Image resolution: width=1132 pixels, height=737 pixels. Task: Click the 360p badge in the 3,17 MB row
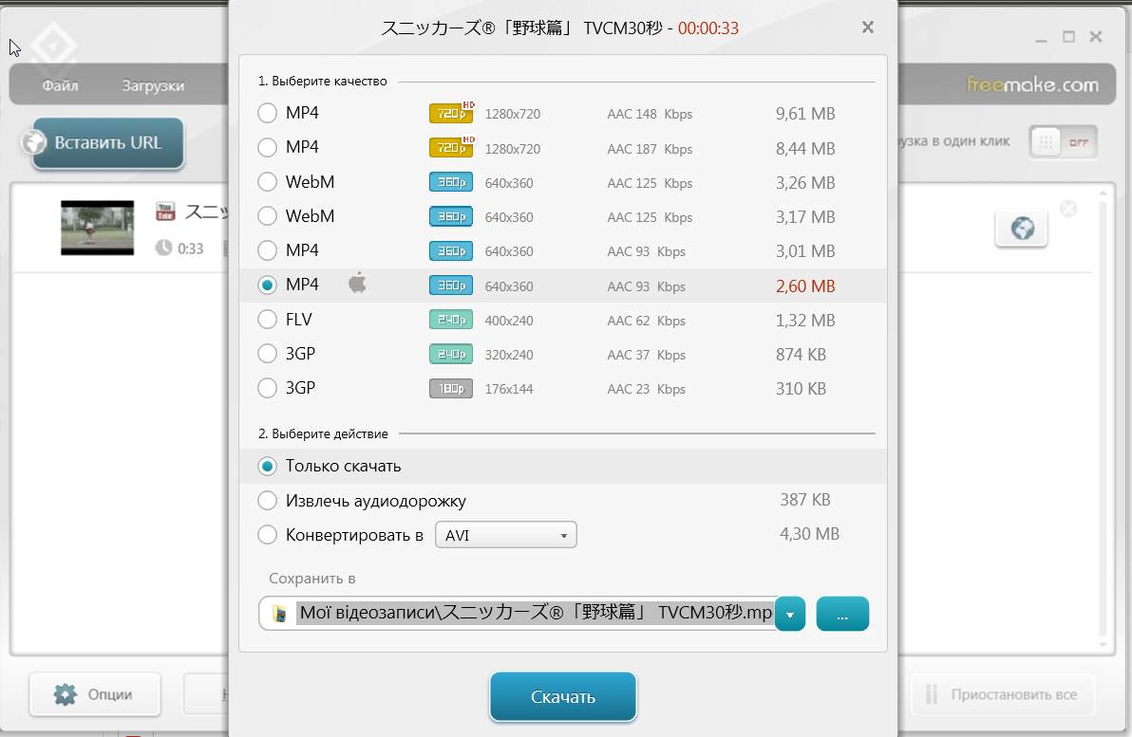(x=451, y=216)
